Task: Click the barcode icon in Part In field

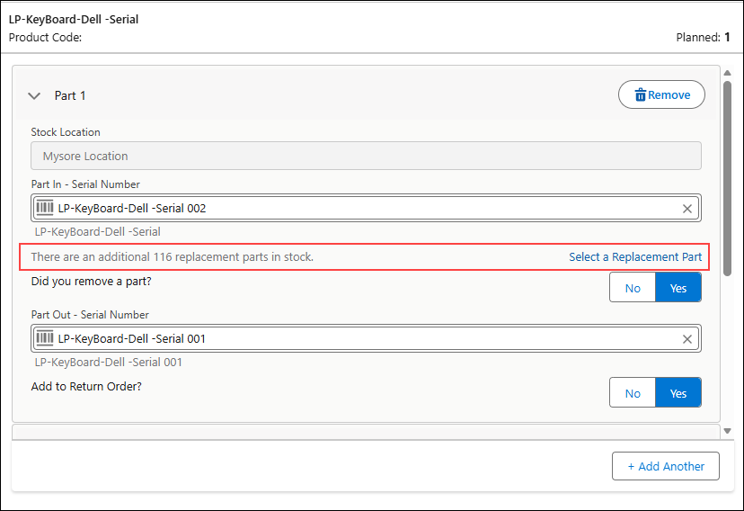Action: pos(45,208)
